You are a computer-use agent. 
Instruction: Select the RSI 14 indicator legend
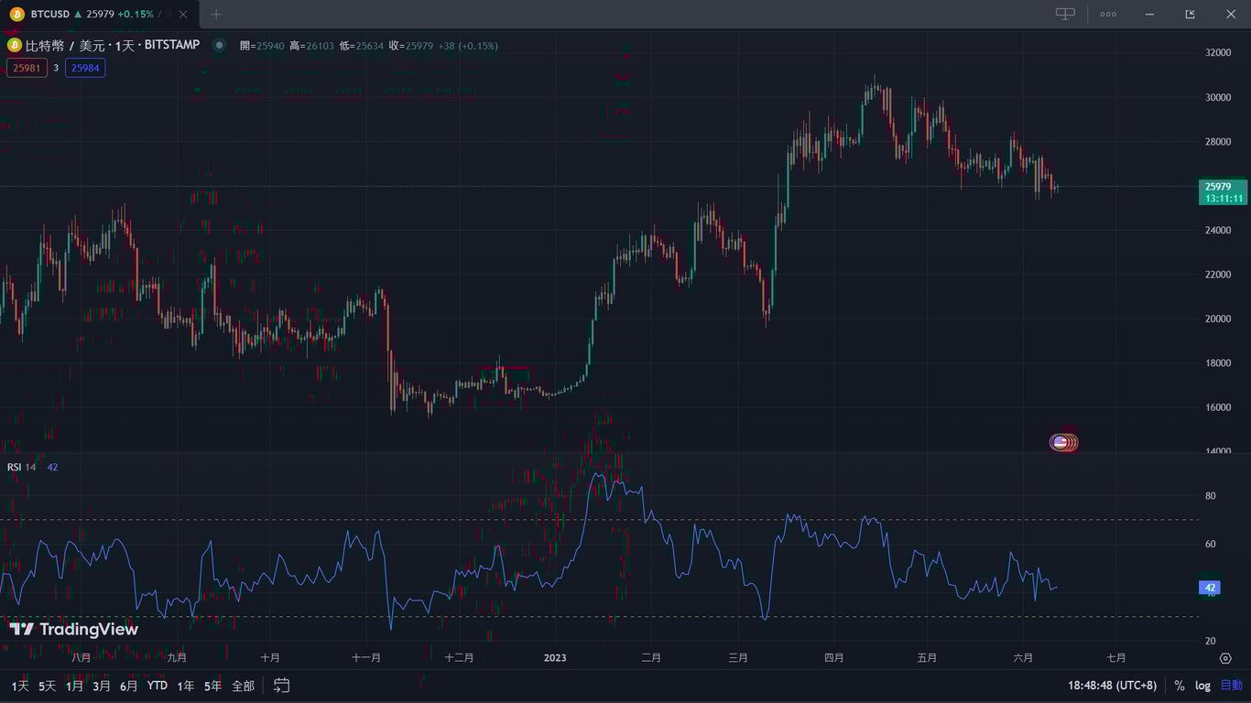point(22,467)
